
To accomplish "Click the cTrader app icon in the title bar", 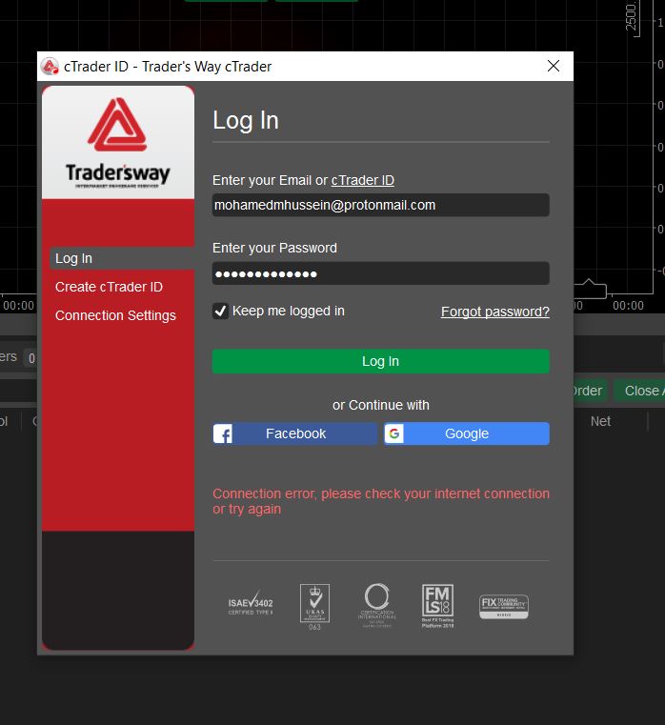I will tap(50, 66).
